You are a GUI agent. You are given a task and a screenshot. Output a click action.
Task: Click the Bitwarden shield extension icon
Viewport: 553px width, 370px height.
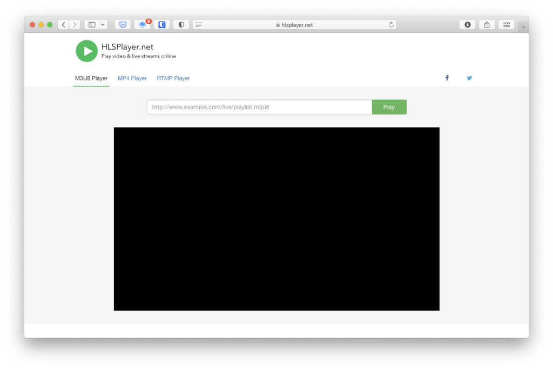(x=162, y=25)
